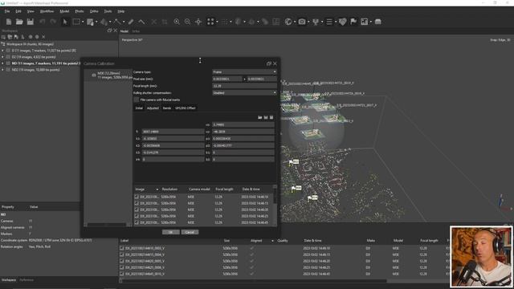Switch to the Bands tab in dialog
Screen dimensions: 514x289
pyautogui.click(x=167, y=108)
